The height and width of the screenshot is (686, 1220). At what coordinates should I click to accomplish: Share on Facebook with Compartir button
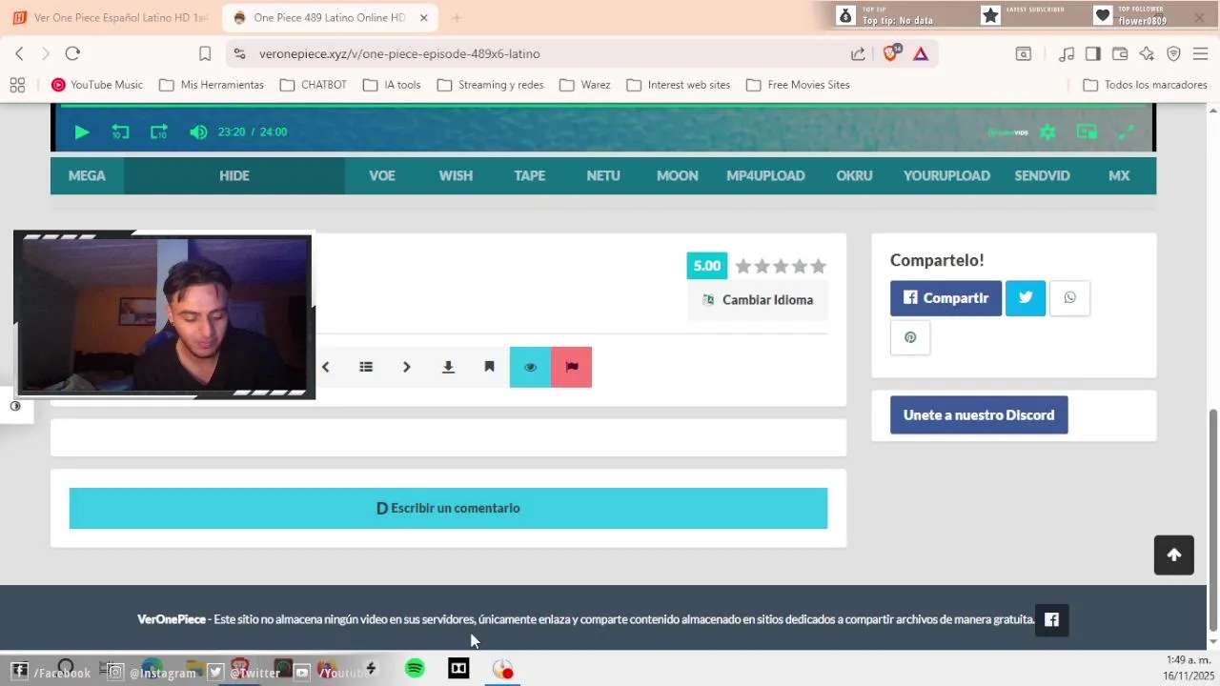pos(945,298)
